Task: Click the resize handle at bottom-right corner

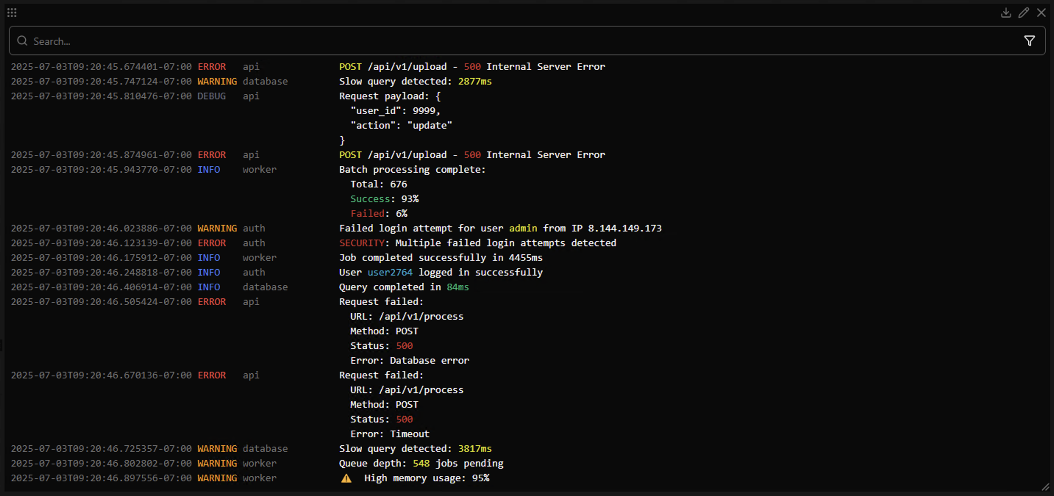Action: [1045, 487]
